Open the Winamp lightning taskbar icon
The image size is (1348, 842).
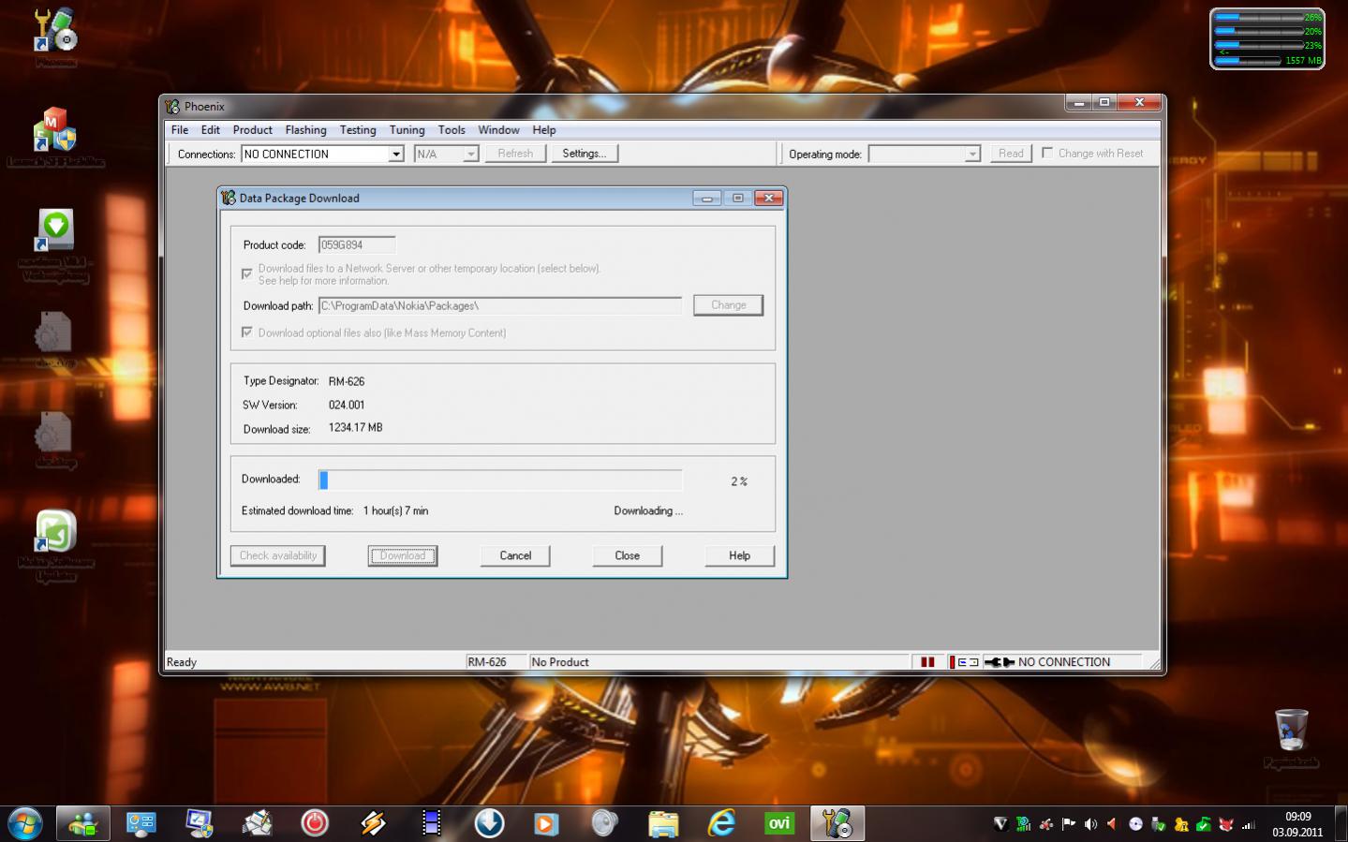(x=373, y=823)
